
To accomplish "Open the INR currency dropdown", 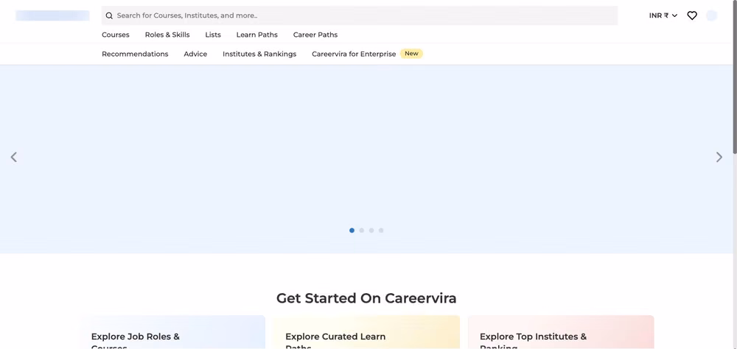I will point(663,15).
